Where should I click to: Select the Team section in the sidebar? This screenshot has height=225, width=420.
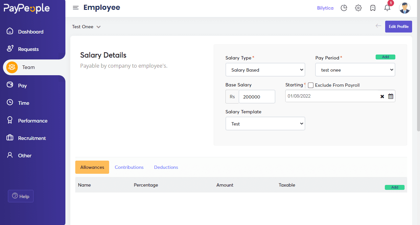coord(28,67)
